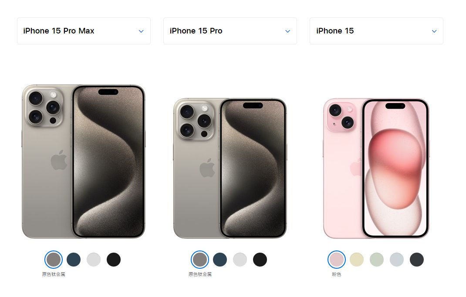Image resolution: width=466 pixels, height=297 pixels.
Task: Open the iPhone 15 Pro model dropdown
Action: point(230,31)
